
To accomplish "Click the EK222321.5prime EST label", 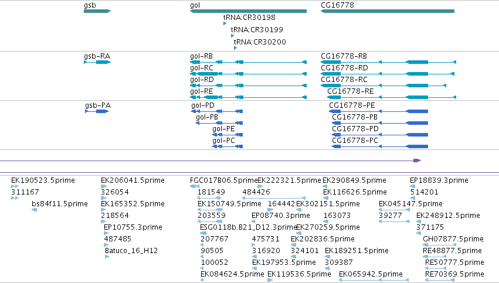I will pyautogui.click(x=289, y=180).
